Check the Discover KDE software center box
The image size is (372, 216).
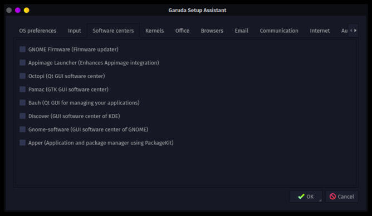click(22, 116)
